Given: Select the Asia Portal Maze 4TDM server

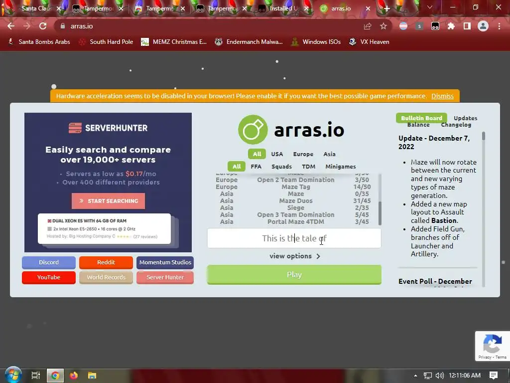Looking at the screenshot, I should pyautogui.click(x=293, y=222).
